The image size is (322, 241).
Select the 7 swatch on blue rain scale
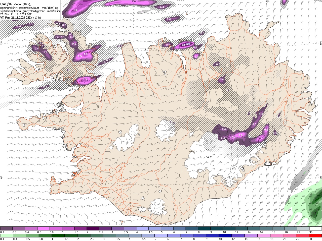[x=187, y=235]
